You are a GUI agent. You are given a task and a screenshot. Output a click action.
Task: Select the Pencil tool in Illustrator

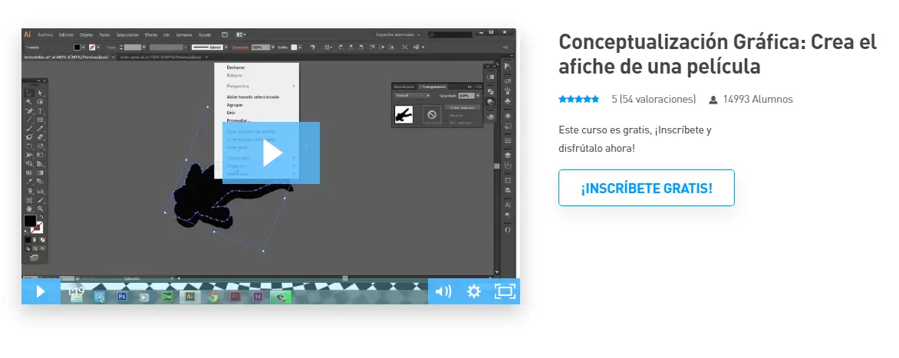[x=40, y=128]
